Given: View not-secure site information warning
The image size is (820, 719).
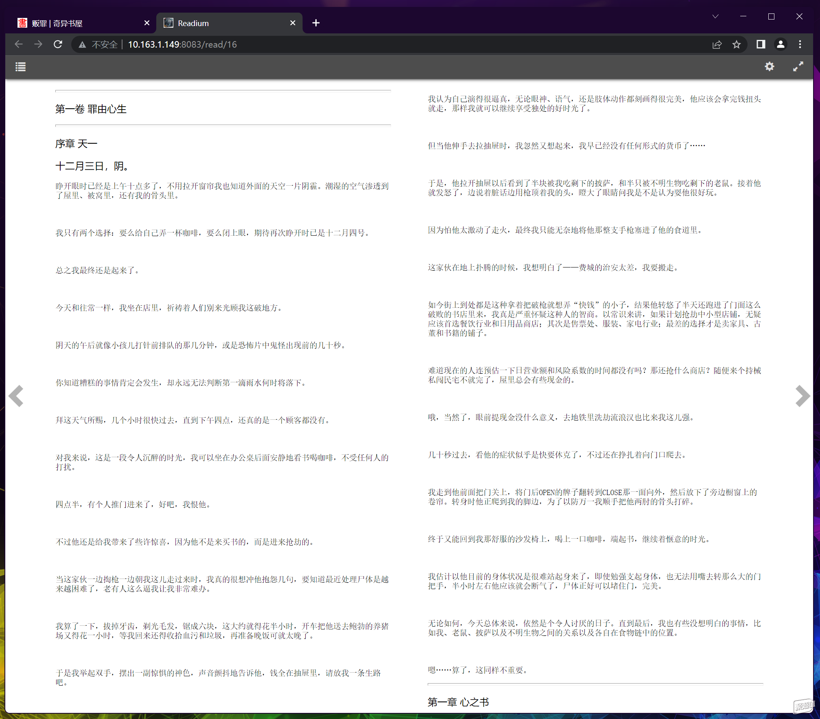Looking at the screenshot, I should (x=99, y=44).
